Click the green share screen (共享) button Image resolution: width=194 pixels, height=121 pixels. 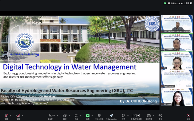88,116
